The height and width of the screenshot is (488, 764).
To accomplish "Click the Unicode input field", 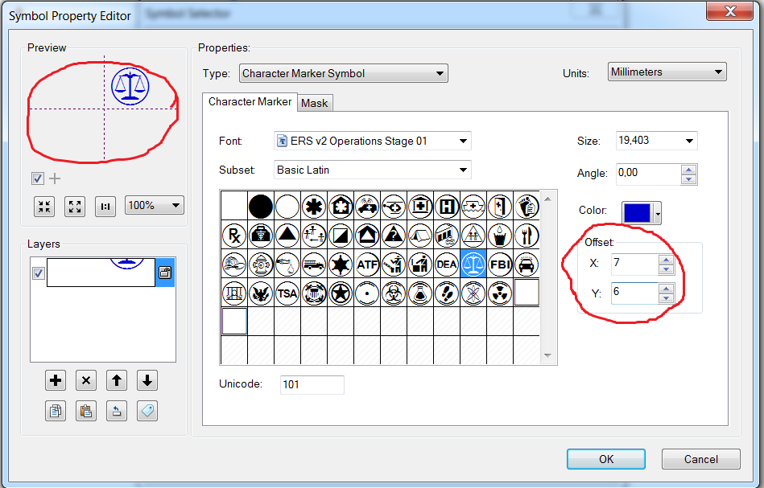I will tap(312, 384).
